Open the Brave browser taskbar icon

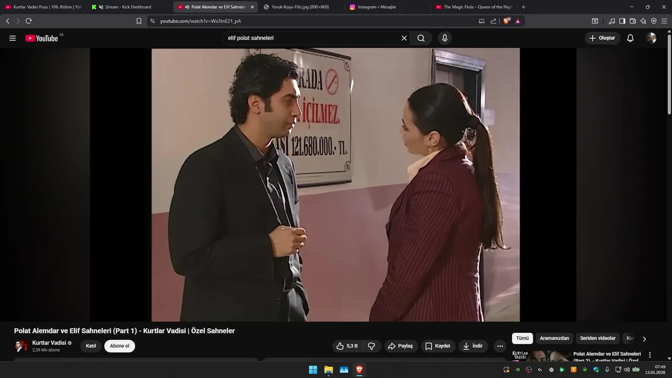pos(360,370)
